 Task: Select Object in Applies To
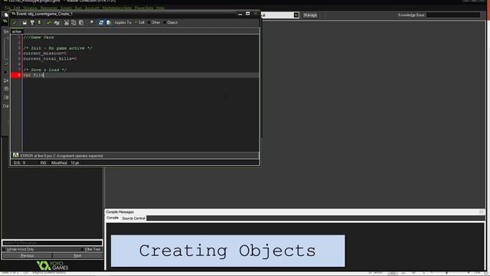coord(170,22)
